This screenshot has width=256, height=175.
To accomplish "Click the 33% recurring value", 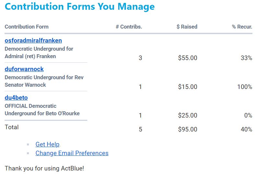I will click(247, 58).
